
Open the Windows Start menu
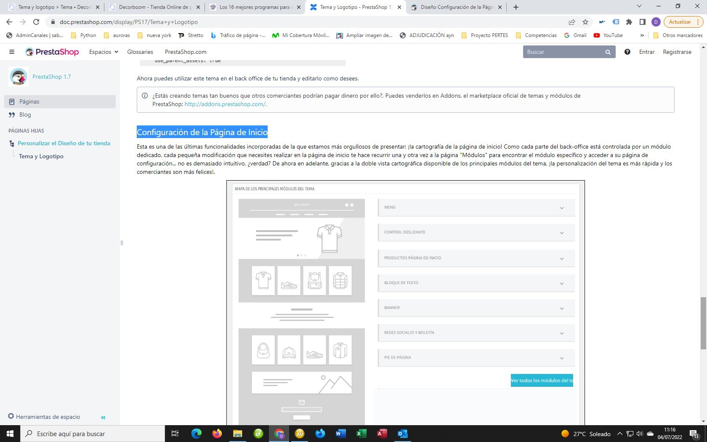click(10, 434)
